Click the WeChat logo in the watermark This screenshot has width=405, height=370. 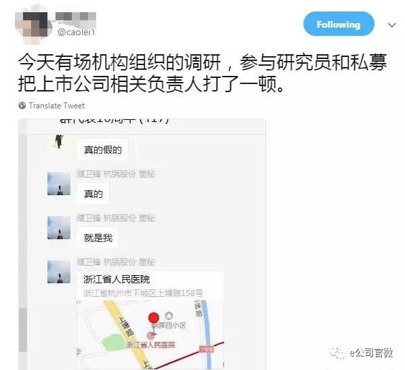click(x=339, y=353)
